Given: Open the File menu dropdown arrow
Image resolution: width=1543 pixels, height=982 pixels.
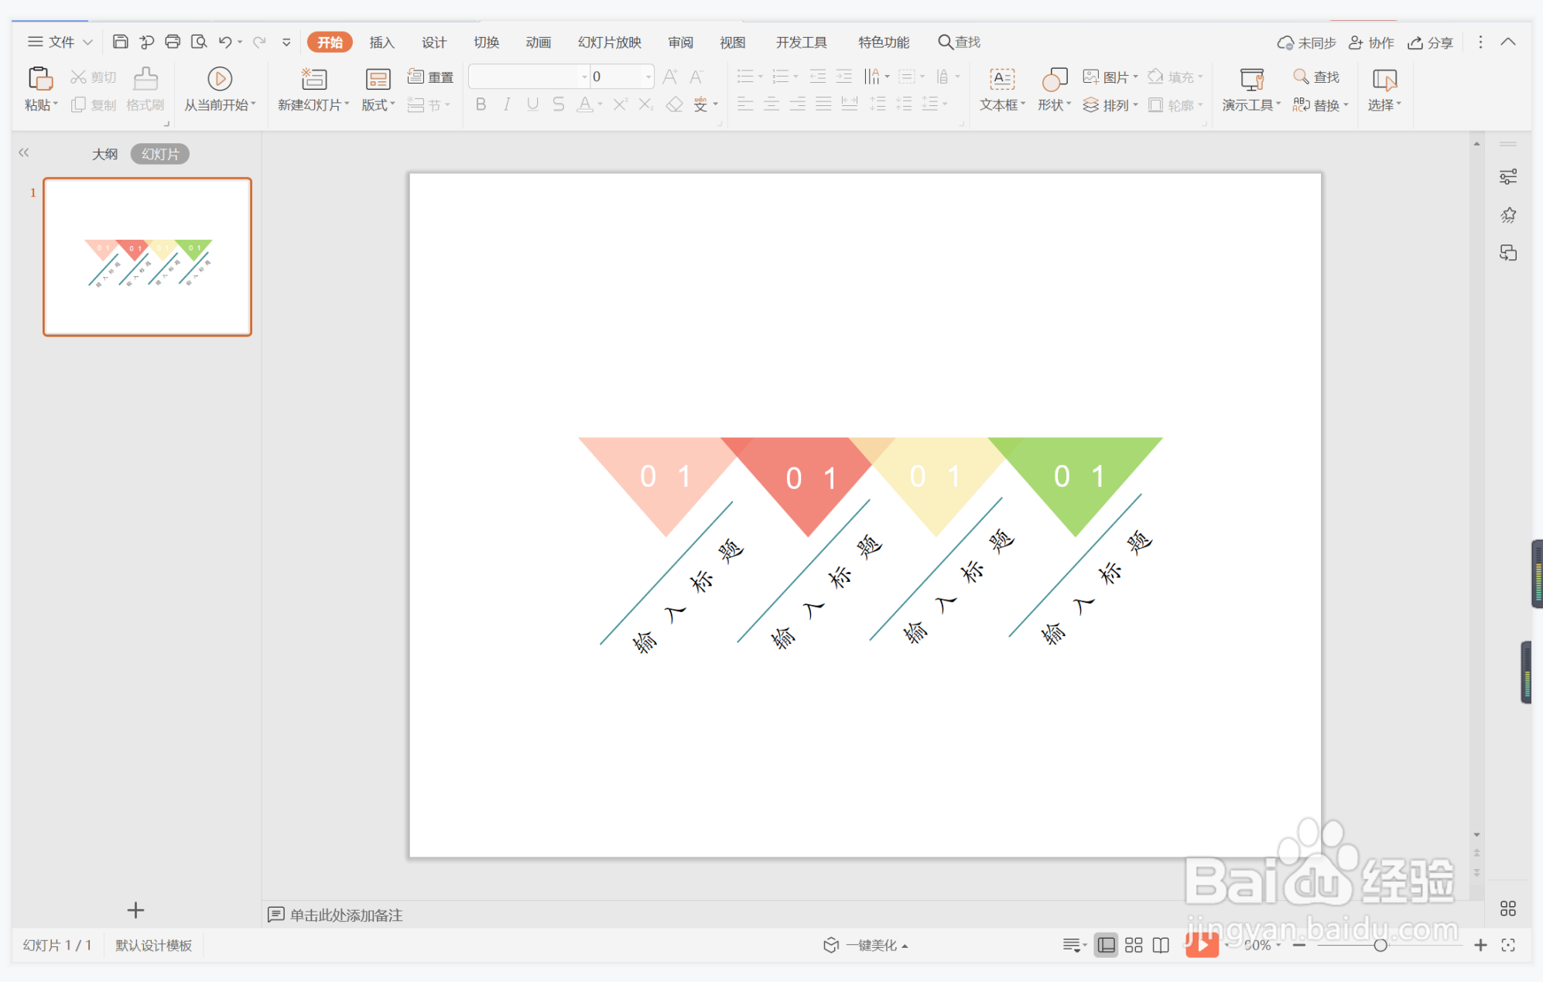Looking at the screenshot, I should click(x=88, y=42).
